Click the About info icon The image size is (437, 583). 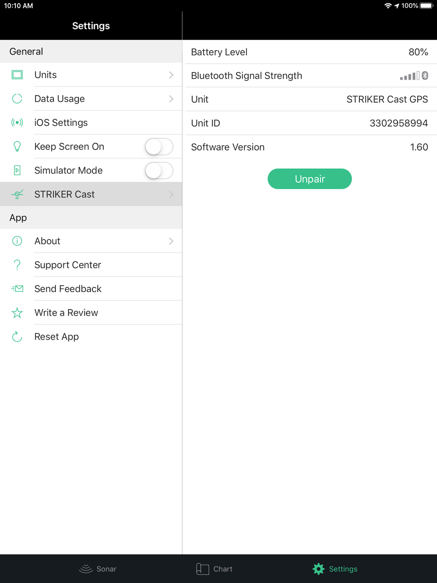17,241
